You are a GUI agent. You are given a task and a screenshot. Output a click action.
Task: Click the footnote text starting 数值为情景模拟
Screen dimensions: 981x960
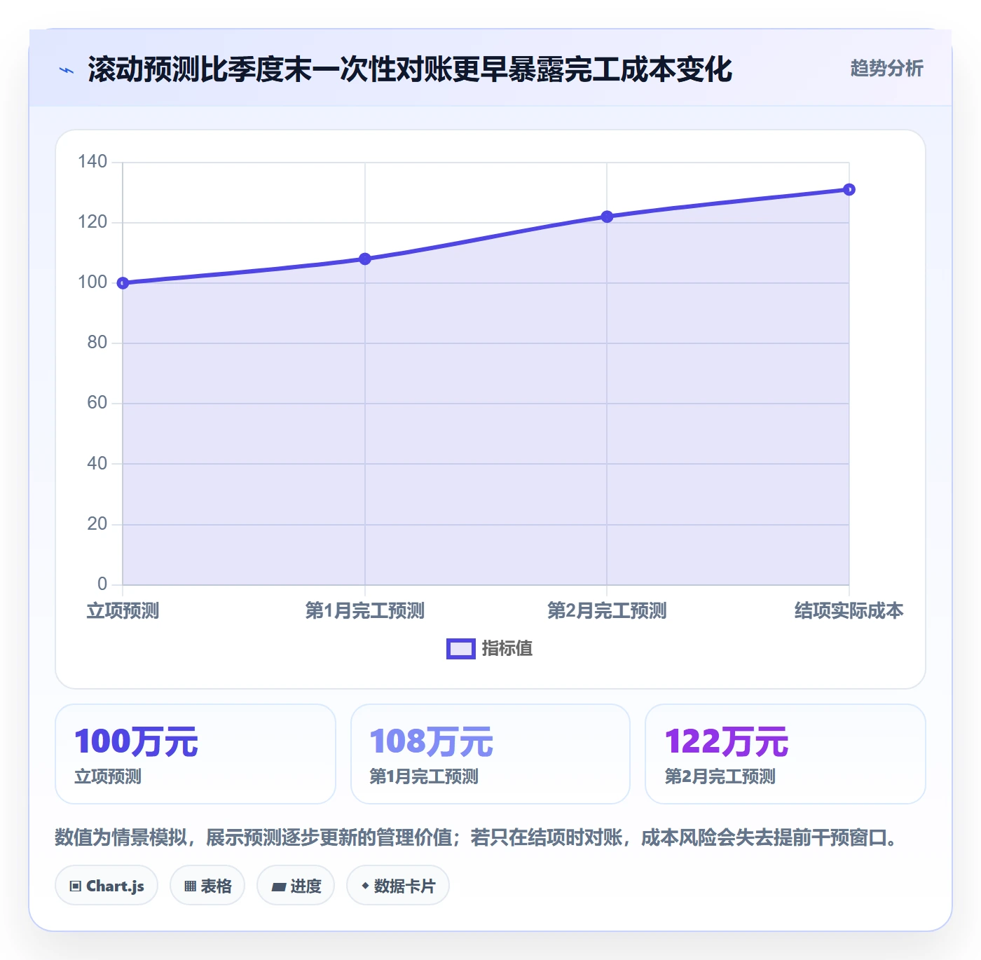(476, 837)
